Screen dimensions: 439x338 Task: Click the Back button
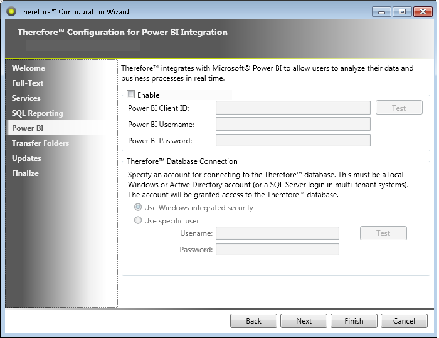pos(253,320)
